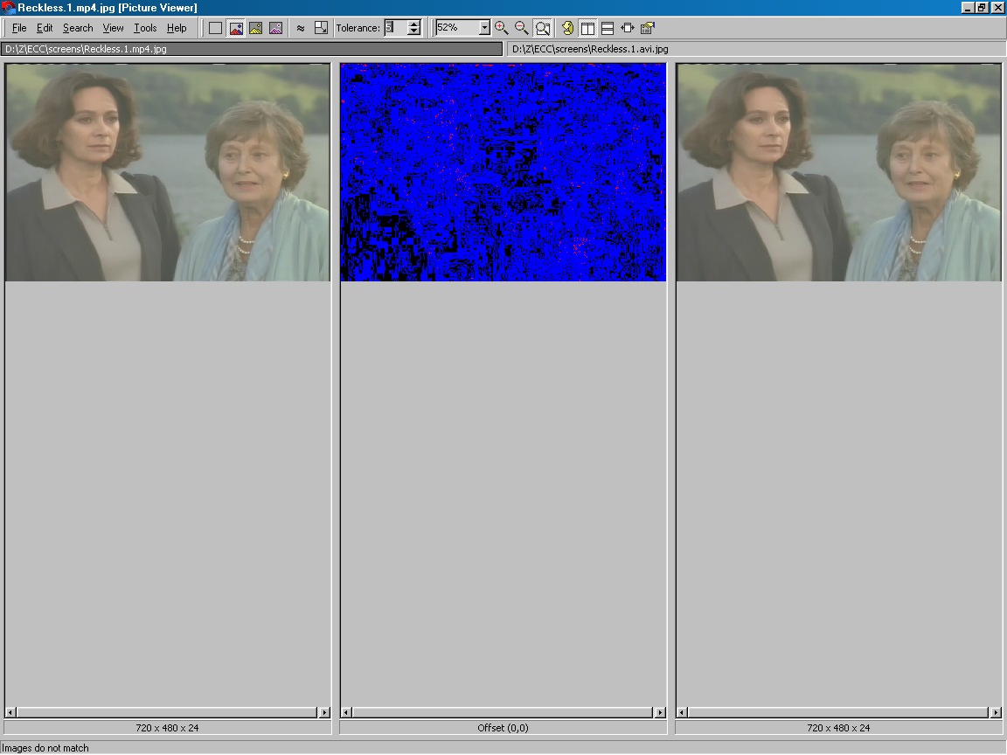Click the zoom out magnifier icon
Screen dimensions: 1007x755
click(x=522, y=28)
